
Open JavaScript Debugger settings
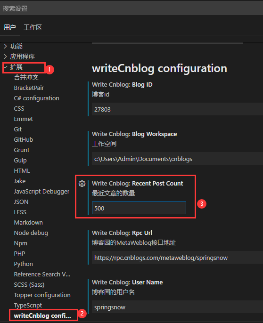(41, 191)
